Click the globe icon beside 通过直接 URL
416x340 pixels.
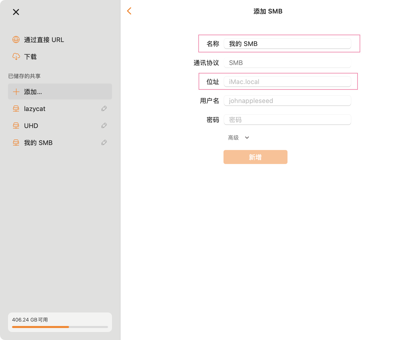point(16,40)
